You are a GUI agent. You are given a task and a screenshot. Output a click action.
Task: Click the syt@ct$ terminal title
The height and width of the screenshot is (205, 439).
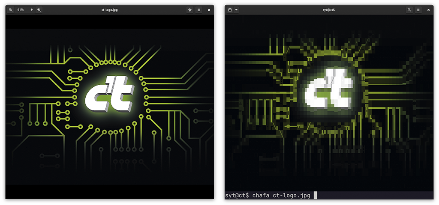329,10
